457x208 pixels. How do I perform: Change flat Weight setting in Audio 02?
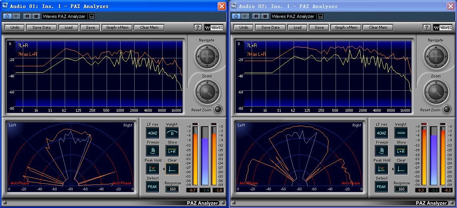coord(401,133)
